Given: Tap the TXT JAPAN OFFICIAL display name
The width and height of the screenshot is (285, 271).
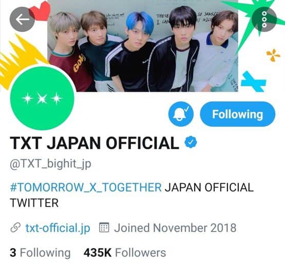Looking at the screenshot, I should [x=94, y=143].
